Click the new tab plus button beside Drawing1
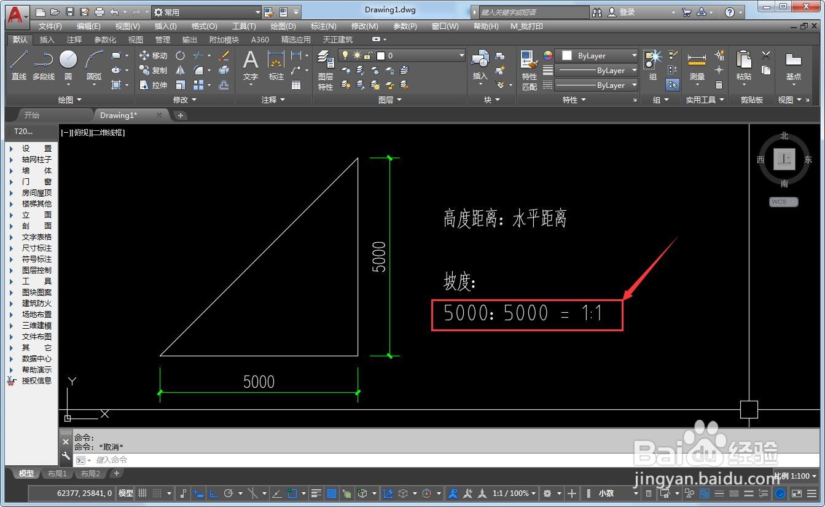 click(180, 115)
